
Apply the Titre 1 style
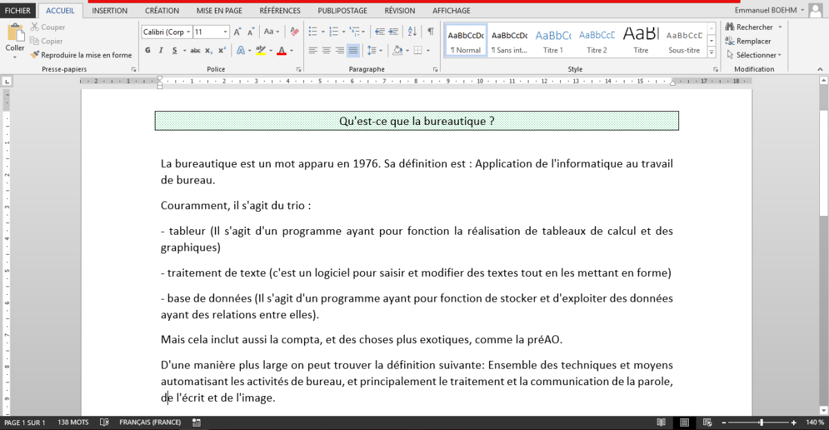click(x=553, y=41)
